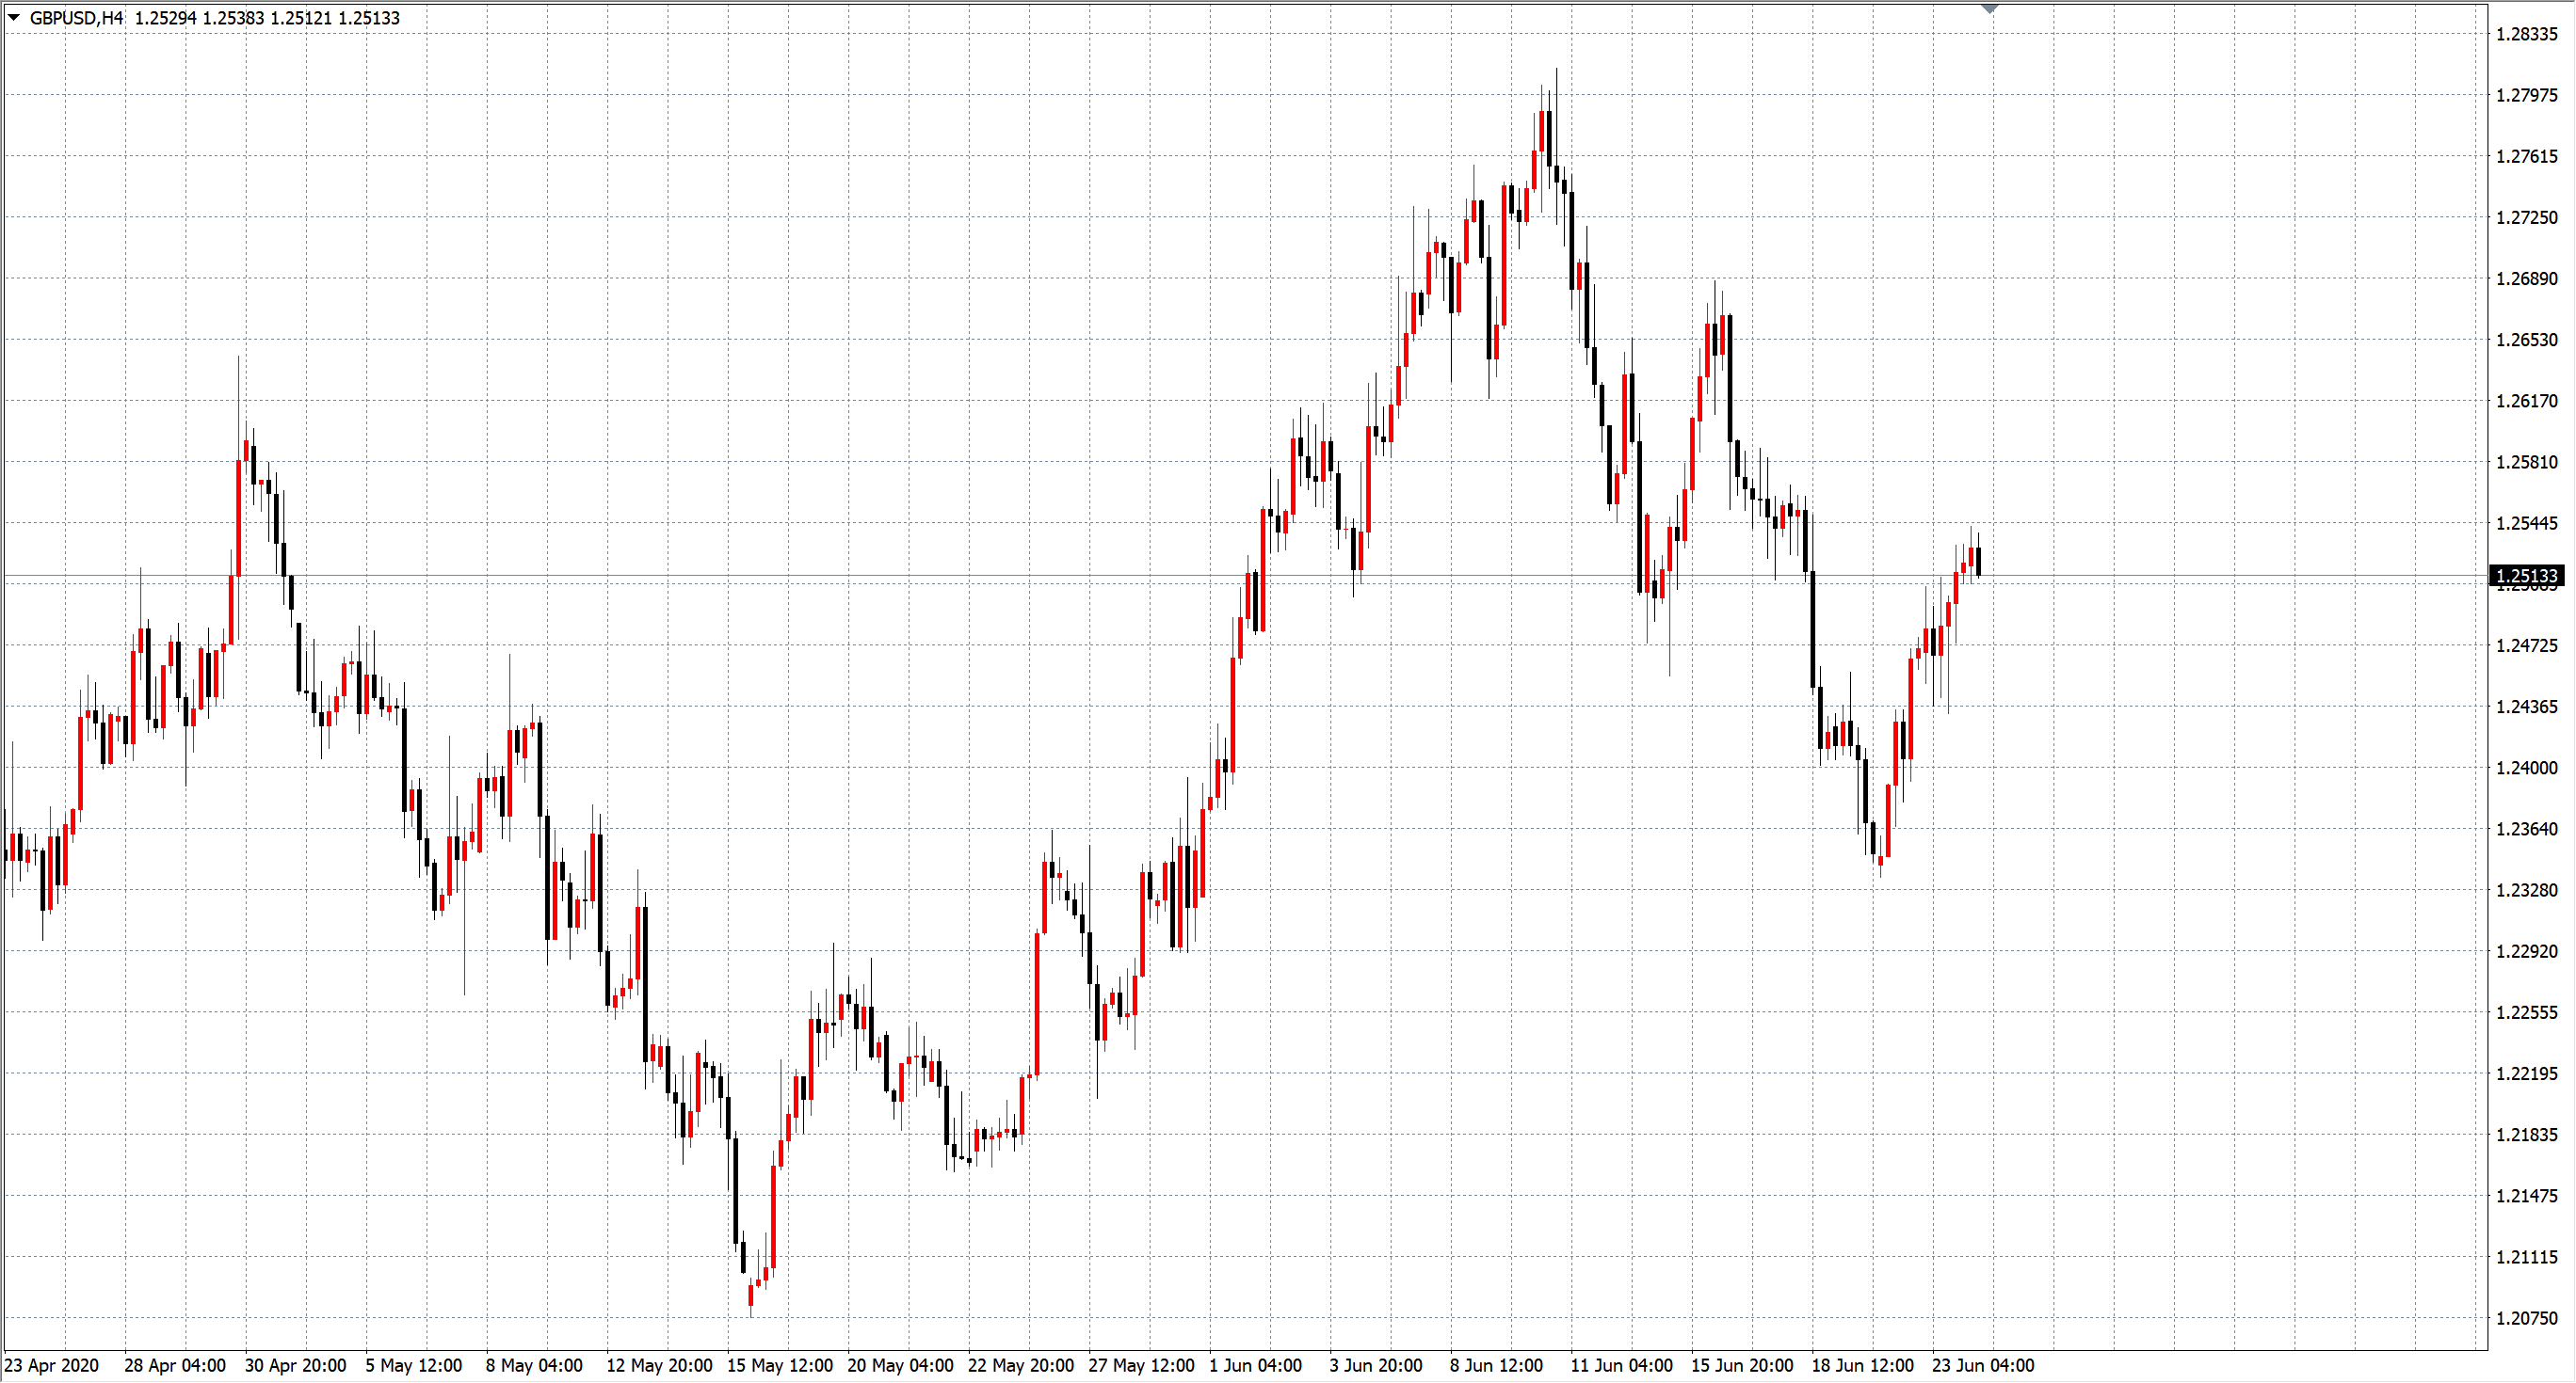Click the chart shift triangle marker on top edge
2576x1383 pixels.
[x=1989, y=9]
